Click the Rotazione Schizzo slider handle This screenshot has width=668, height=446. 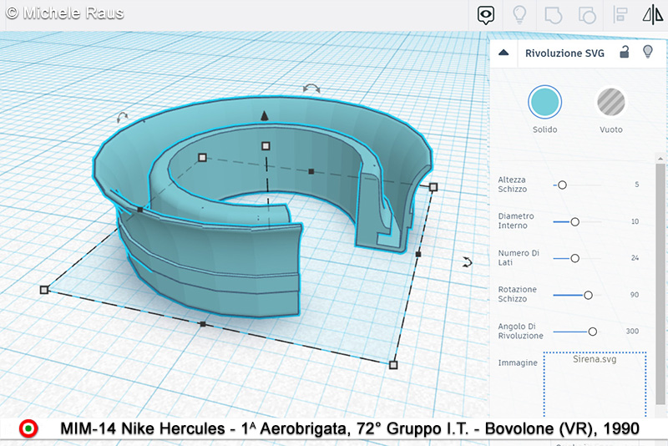588,295
